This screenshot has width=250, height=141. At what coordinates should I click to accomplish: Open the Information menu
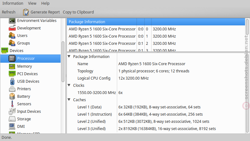tap(13, 3)
